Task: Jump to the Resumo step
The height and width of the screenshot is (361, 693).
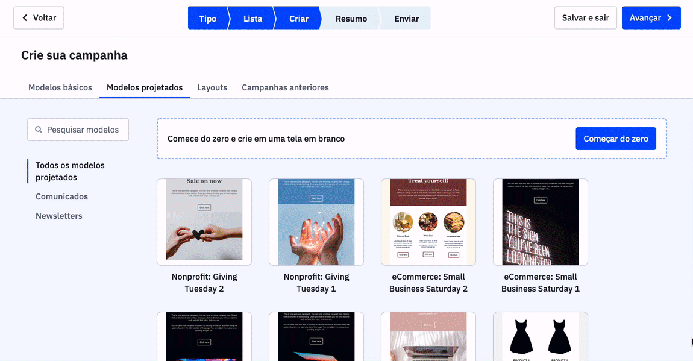Action: 351,19
